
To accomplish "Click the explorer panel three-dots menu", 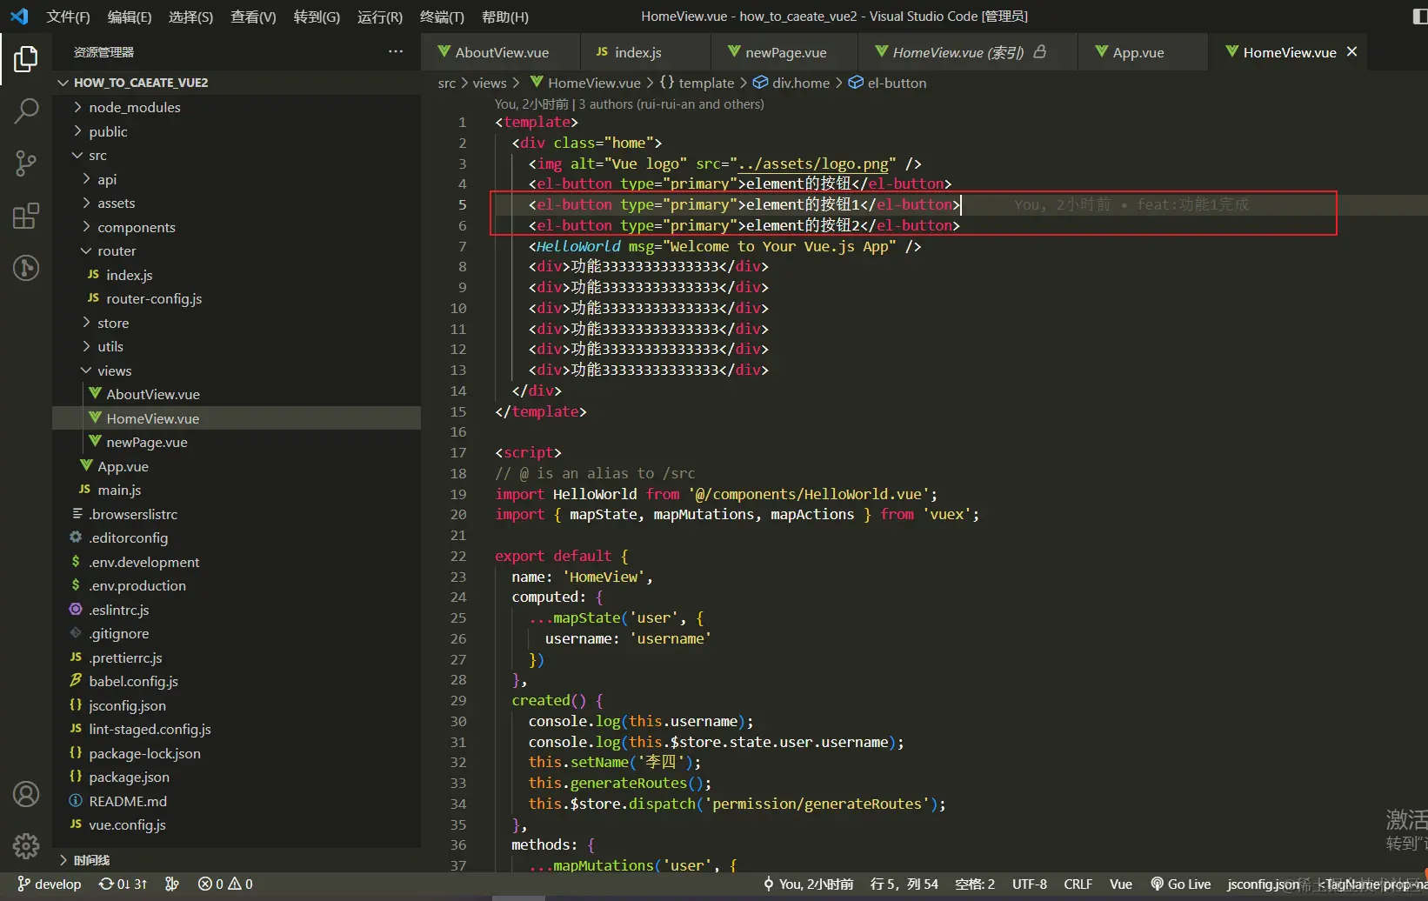I will (x=396, y=52).
